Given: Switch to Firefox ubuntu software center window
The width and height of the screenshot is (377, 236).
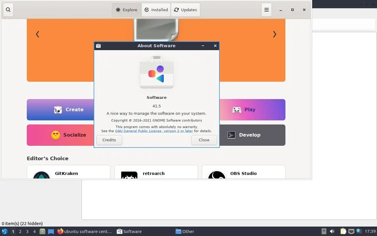Looking at the screenshot, I should click(x=85, y=232).
